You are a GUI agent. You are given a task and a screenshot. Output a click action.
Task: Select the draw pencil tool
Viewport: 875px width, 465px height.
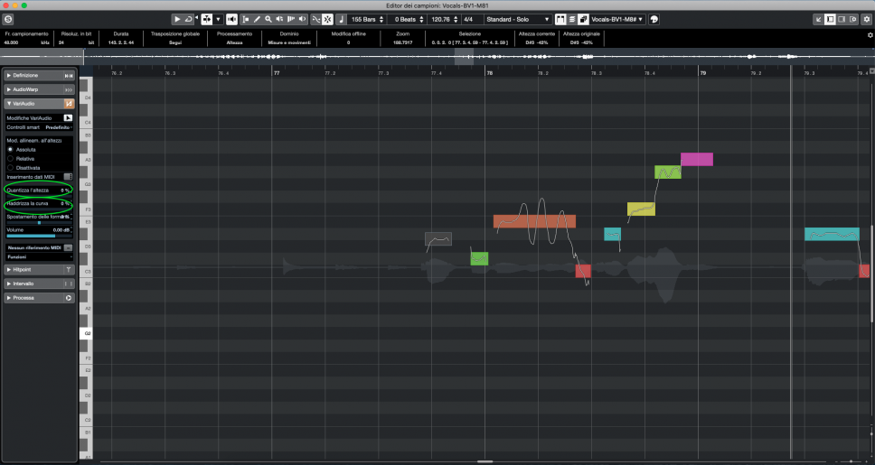(x=257, y=19)
